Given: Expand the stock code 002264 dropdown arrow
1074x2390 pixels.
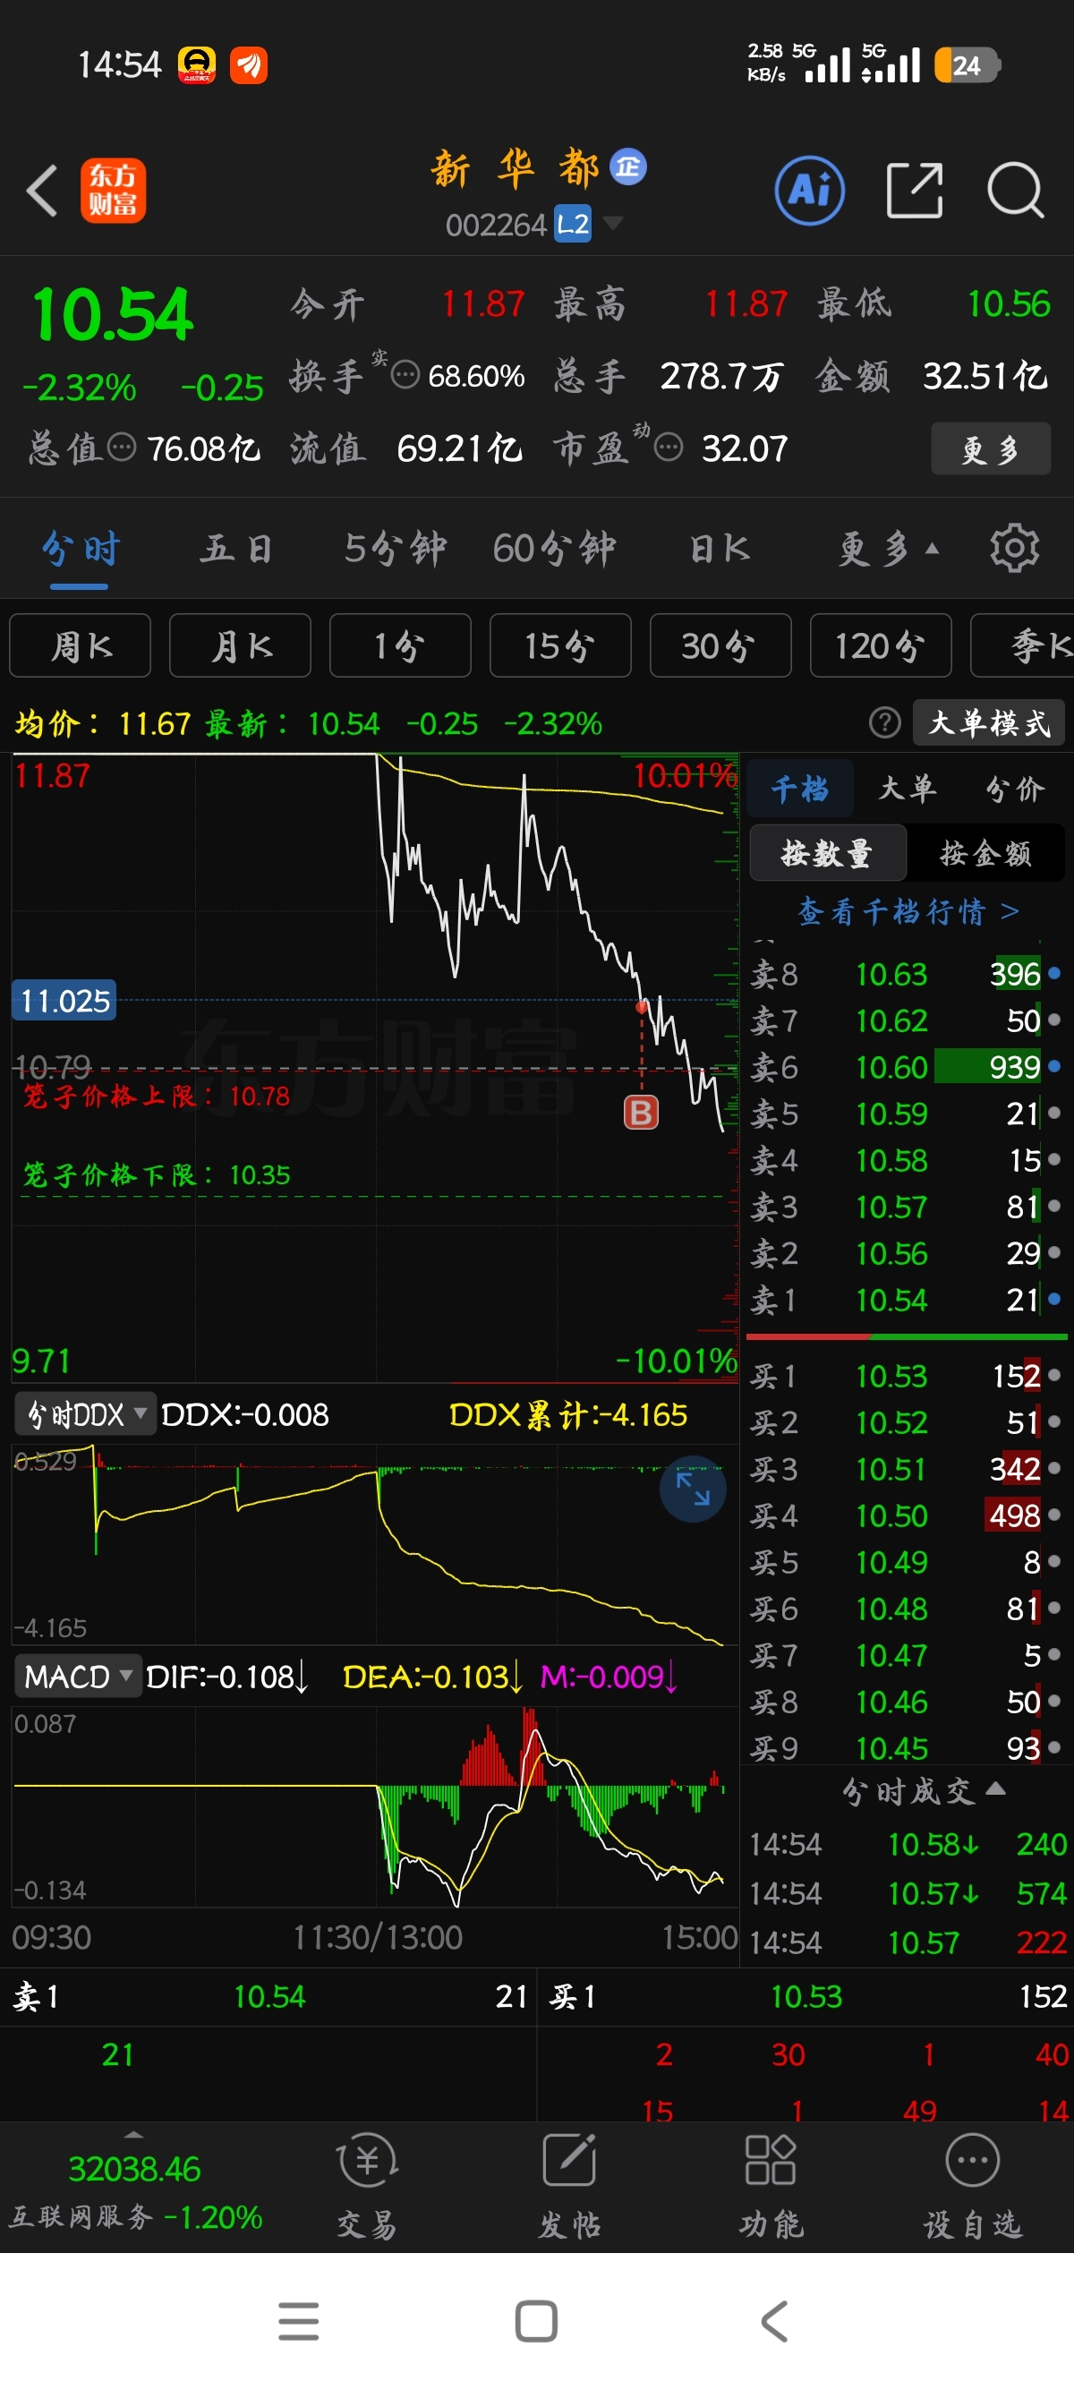Looking at the screenshot, I should pyautogui.click(x=612, y=223).
